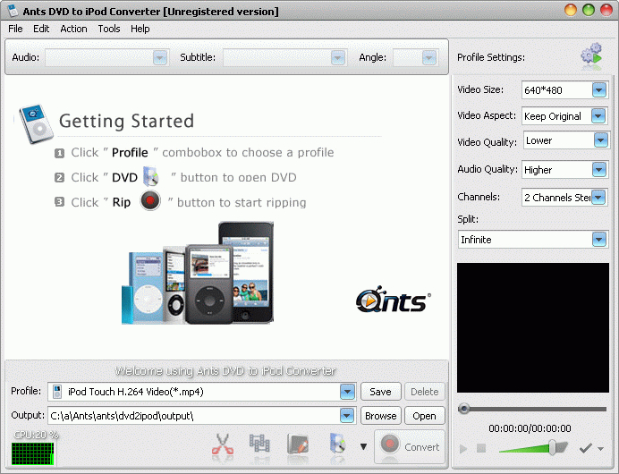Click the volume slider handle

[x=552, y=447]
